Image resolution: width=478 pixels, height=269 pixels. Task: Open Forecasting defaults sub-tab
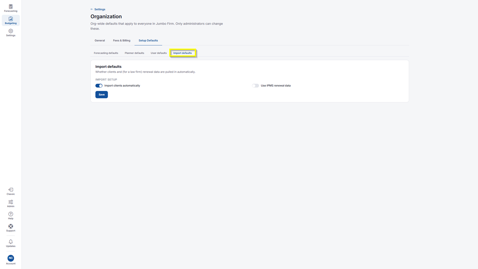(106, 53)
